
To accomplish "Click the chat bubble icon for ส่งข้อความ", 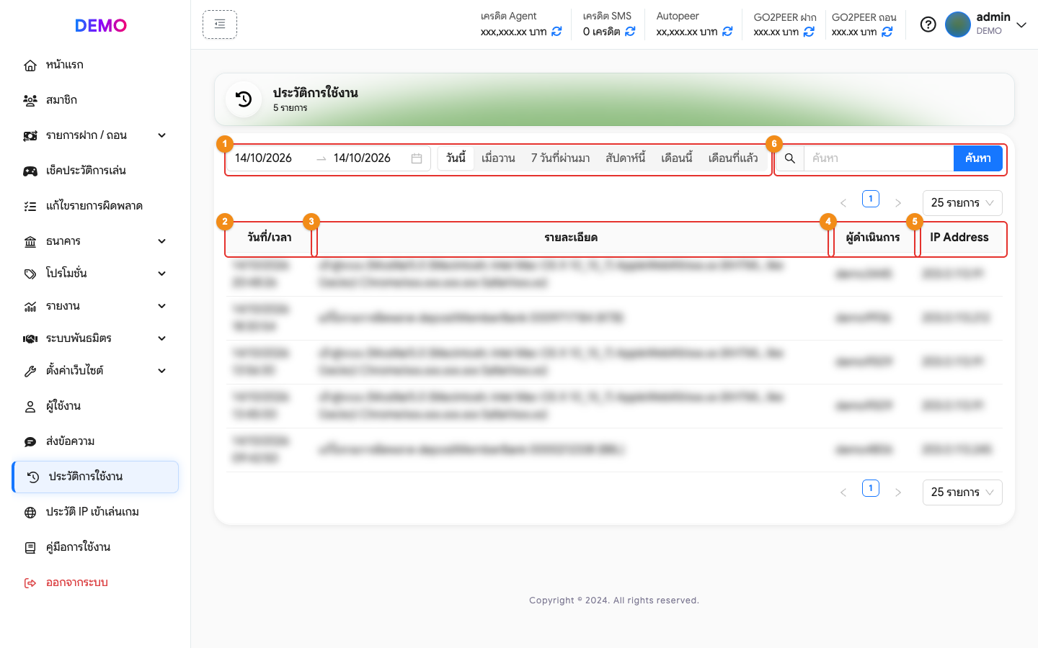I will point(30,442).
